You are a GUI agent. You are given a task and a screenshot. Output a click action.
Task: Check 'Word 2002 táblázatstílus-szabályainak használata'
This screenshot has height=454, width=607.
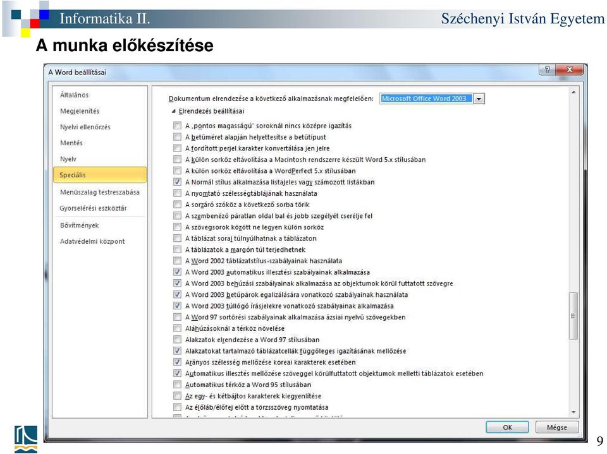click(x=177, y=261)
